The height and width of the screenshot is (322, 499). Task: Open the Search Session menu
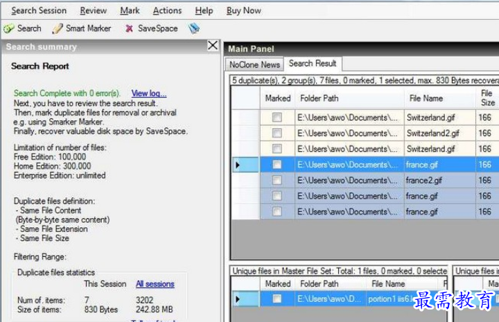39,10
